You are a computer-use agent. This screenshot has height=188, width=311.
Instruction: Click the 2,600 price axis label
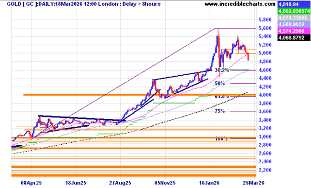pyautogui.click(x=265, y=153)
